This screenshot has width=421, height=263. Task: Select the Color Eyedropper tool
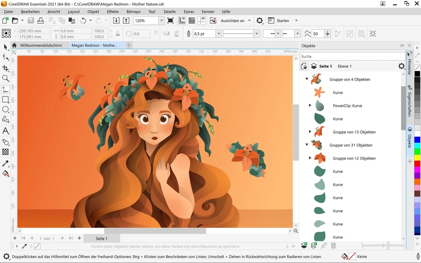(6, 163)
